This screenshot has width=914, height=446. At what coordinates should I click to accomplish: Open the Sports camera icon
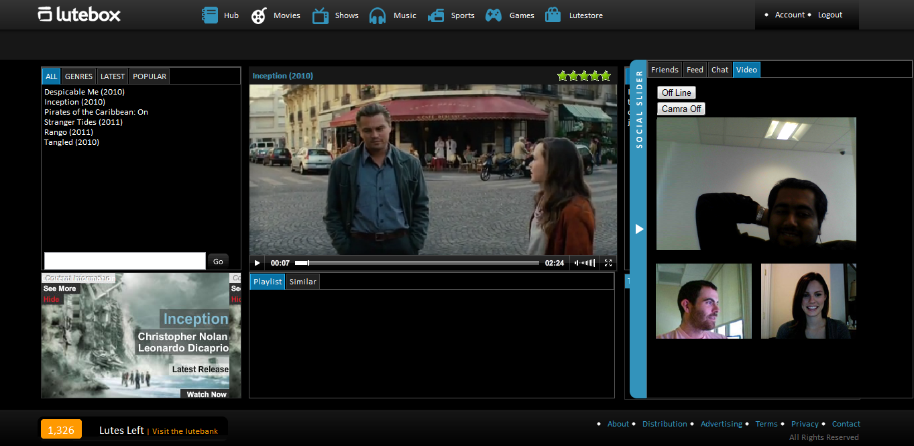(x=436, y=15)
